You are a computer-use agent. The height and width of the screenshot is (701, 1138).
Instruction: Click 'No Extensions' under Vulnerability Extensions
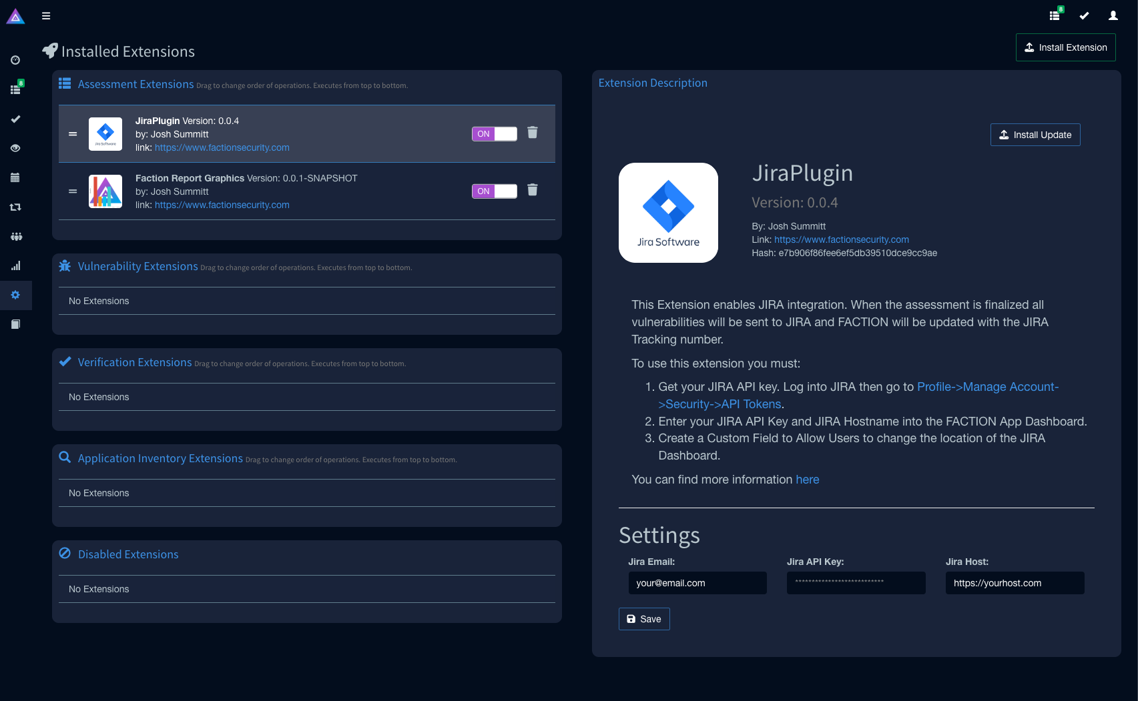click(99, 301)
